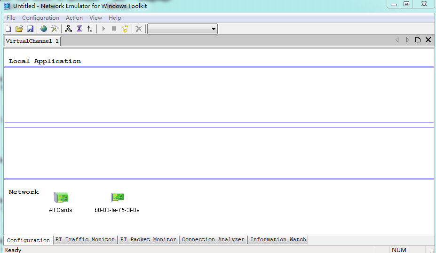Switch to the Connection Analyzer tab
The height and width of the screenshot is (253, 436).
[213, 239]
